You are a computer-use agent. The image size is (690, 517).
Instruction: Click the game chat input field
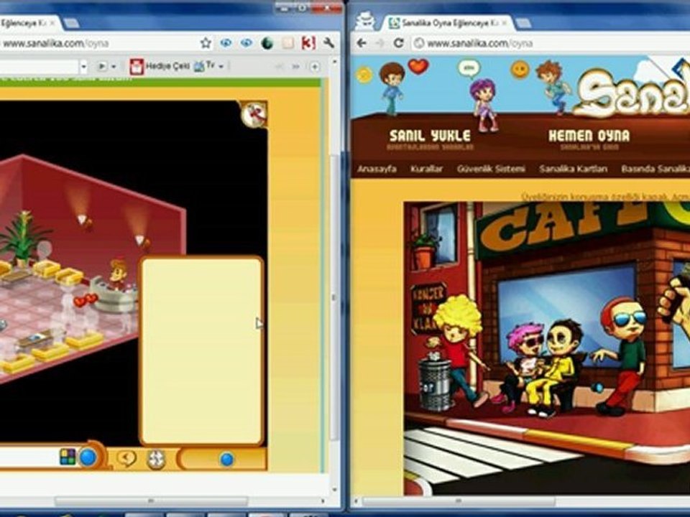pyautogui.click(x=29, y=457)
